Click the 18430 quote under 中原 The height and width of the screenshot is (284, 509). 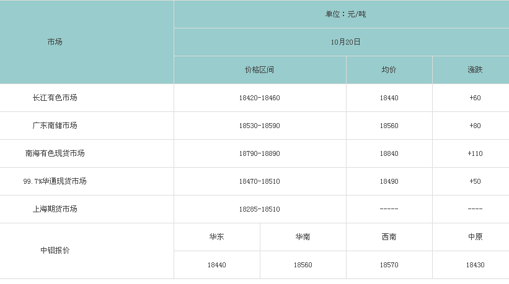476,265
